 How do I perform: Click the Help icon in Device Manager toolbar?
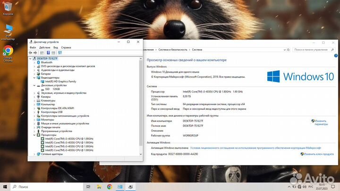(x=48, y=53)
